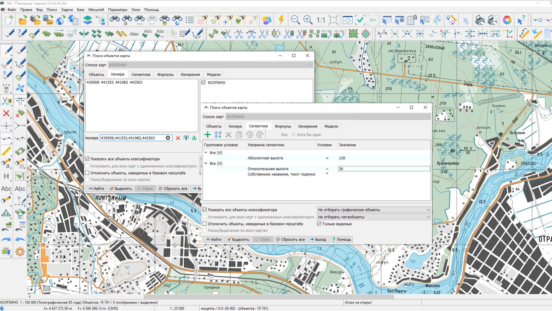Add semantic condition with green plus

point(207,135)
